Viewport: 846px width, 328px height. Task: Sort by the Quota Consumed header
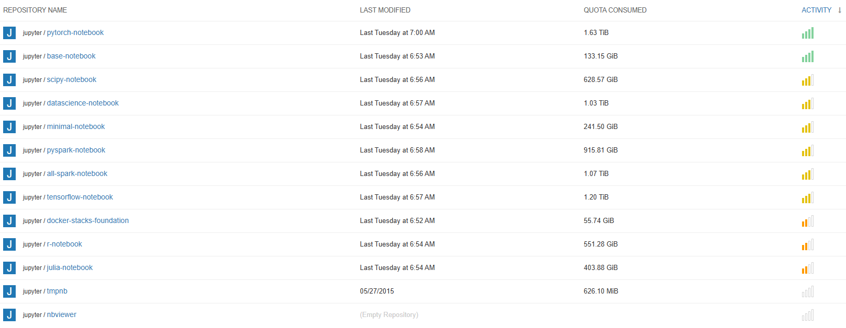point(615,10)
